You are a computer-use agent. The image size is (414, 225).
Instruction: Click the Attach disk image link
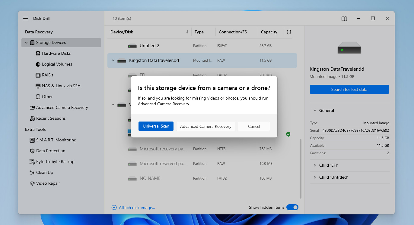[137, 208]
